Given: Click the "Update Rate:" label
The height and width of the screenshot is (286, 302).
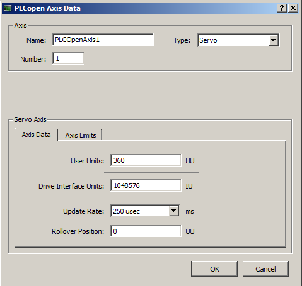Looking at the screenshot, I should (84, 211).
